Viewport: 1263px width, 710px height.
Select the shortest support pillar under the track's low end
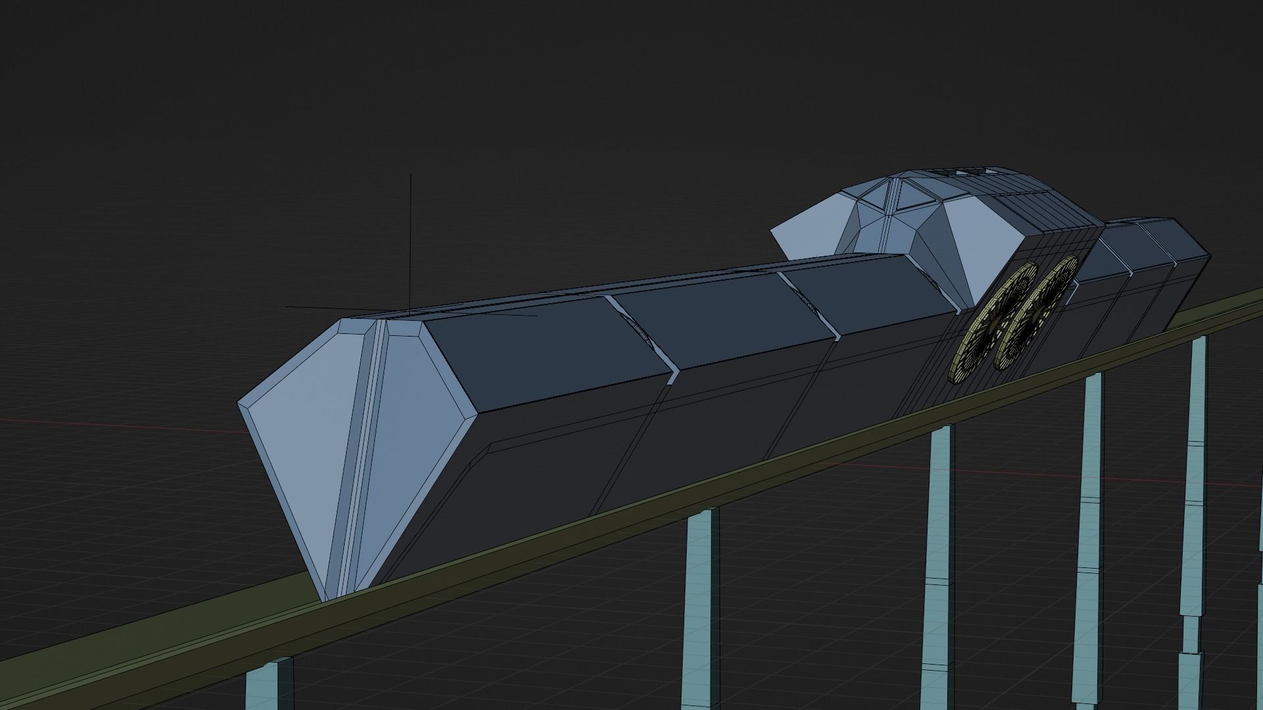(270, 684)
